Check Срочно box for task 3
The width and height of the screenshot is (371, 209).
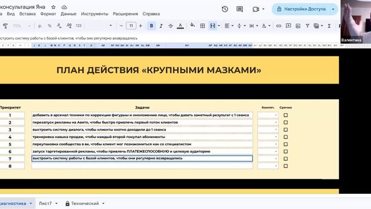[x=286, y=129]
